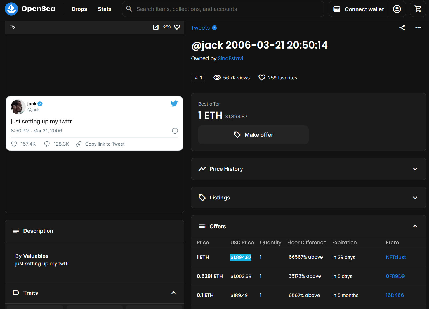
Task: Click the tweet like heart icon
Action: coord(14,144)
